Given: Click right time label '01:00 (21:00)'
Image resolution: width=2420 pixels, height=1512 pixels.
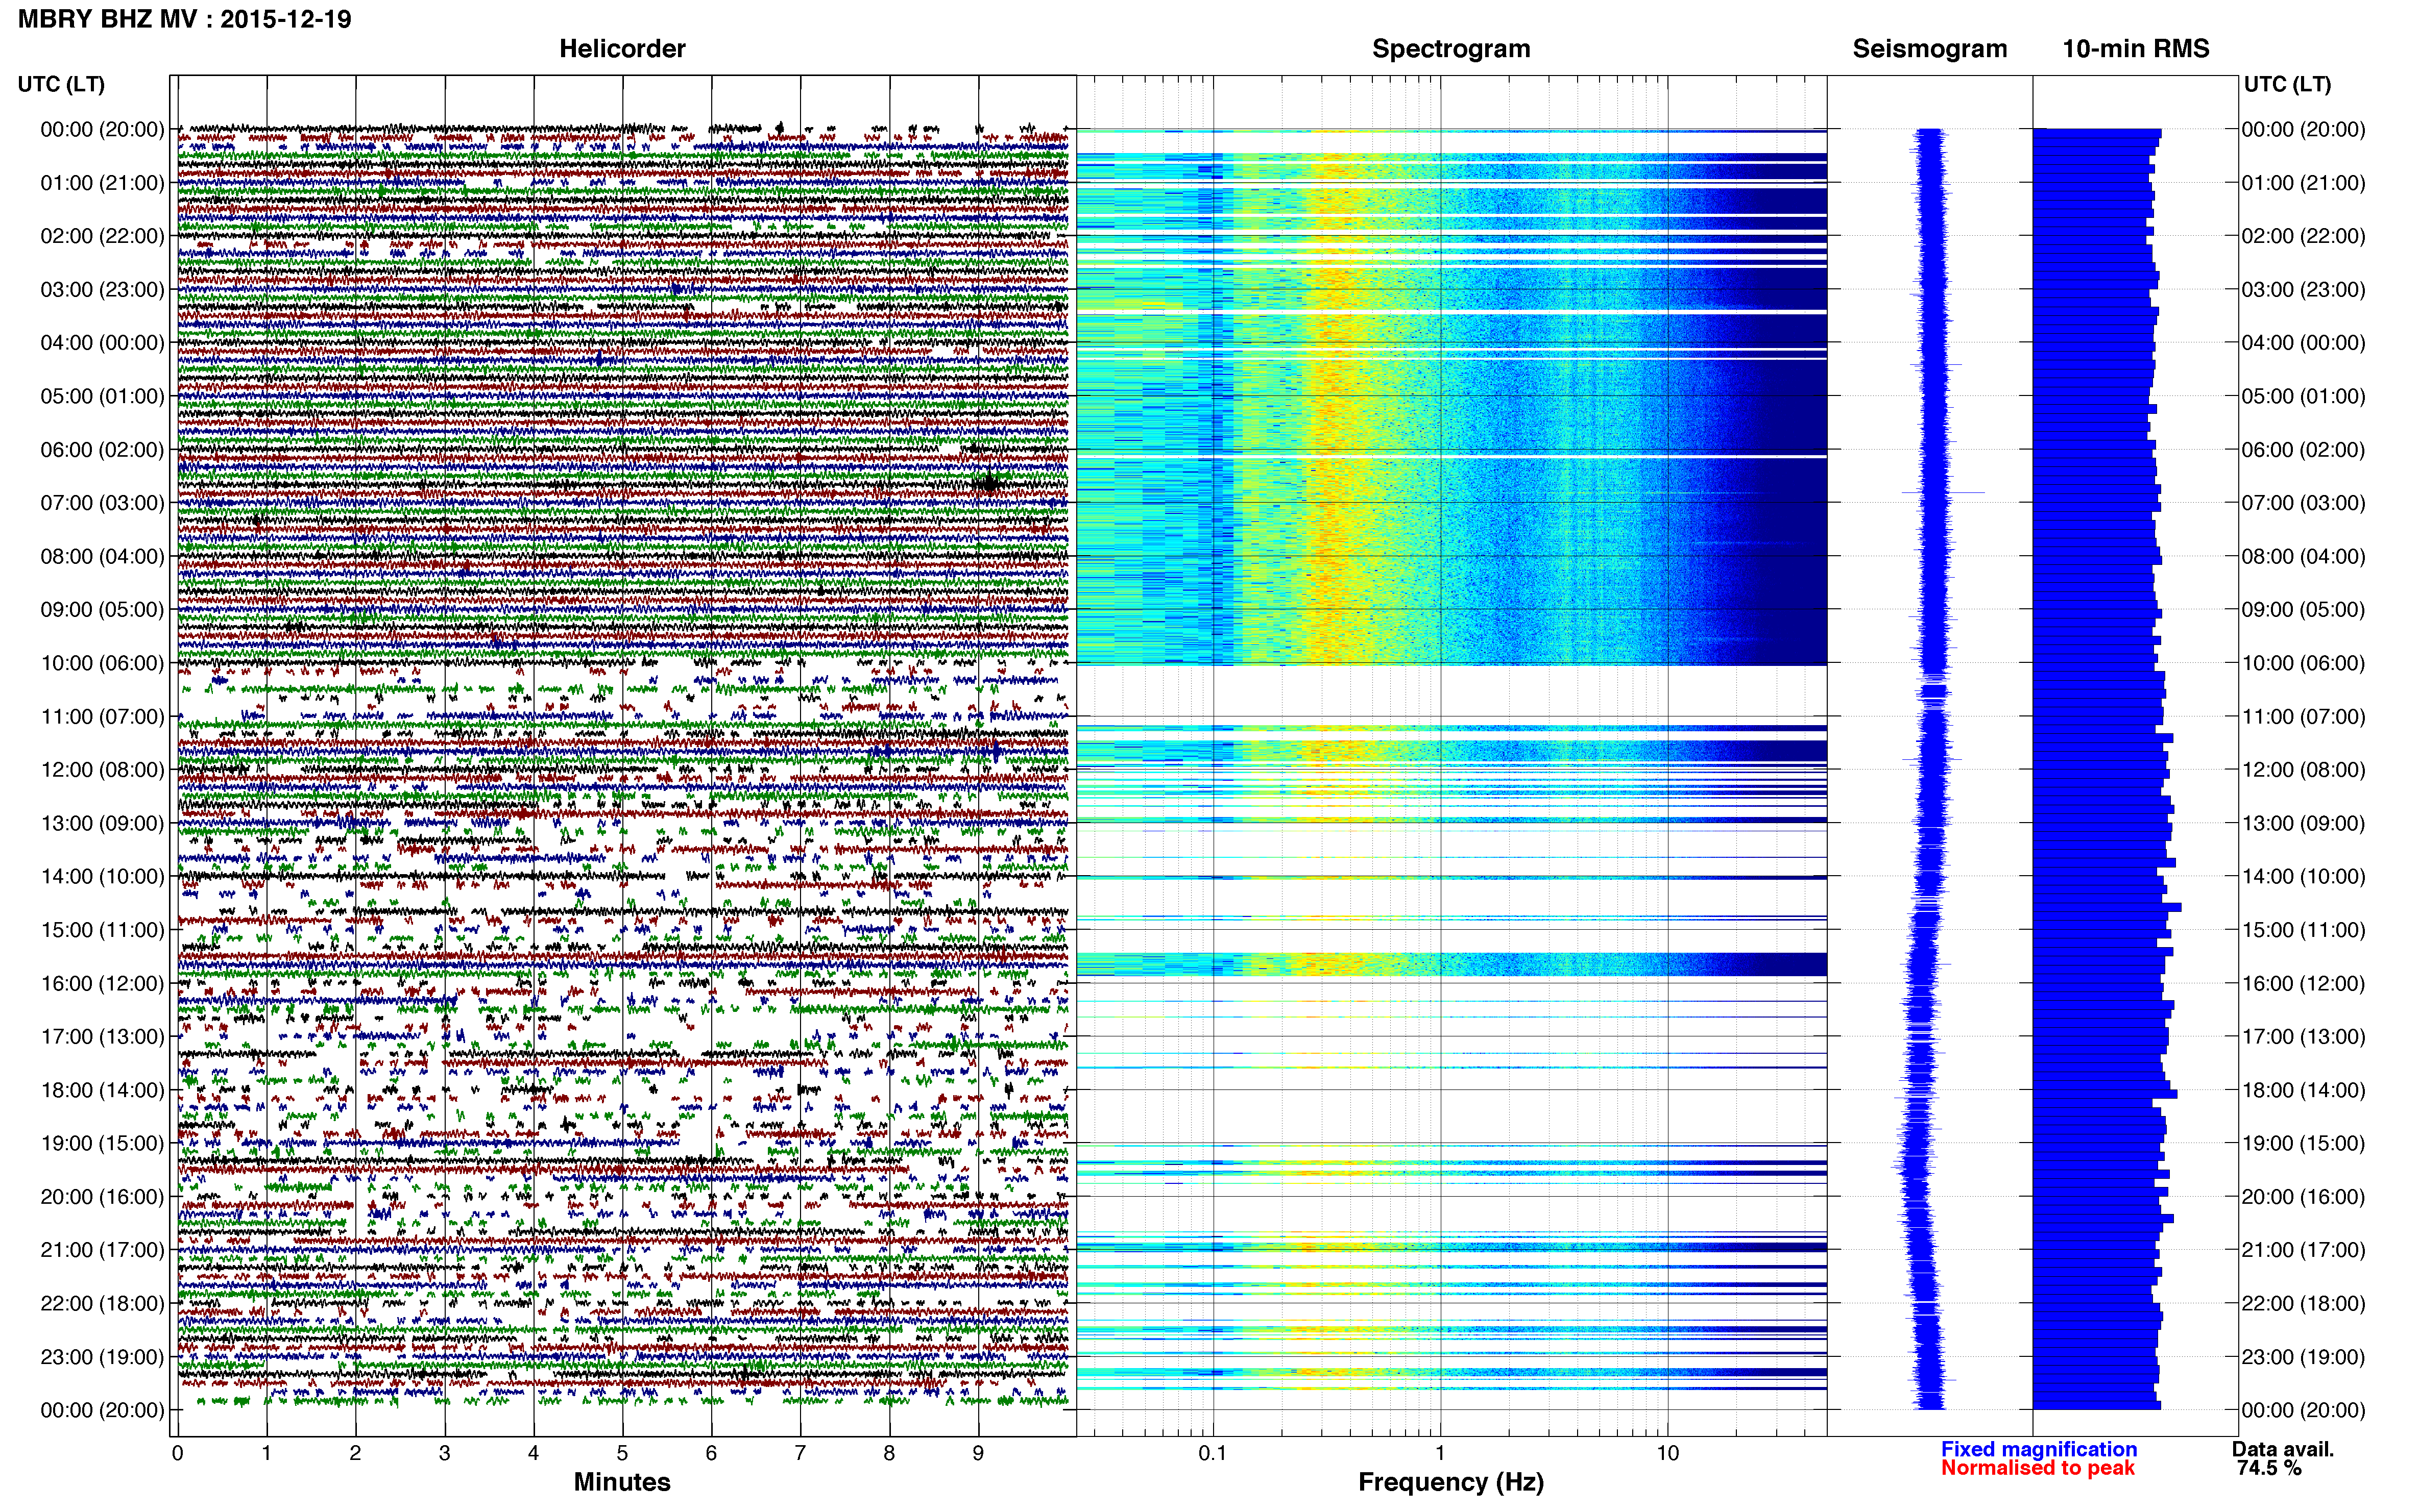Looking at the screenshot, I should coord(2303,183).
